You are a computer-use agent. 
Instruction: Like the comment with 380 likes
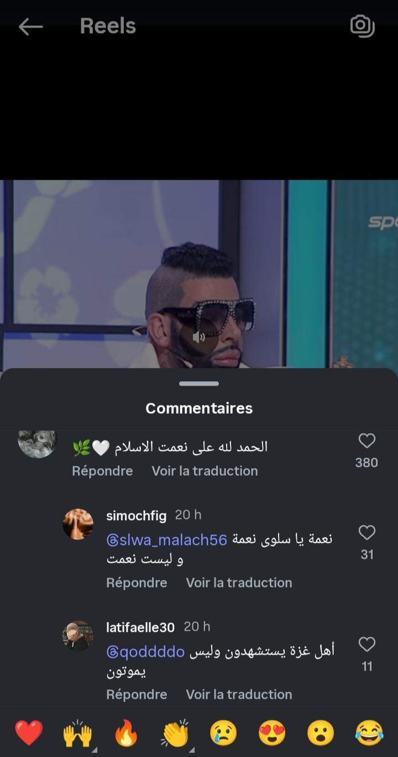pyautogui.click(x=367, y=441)
